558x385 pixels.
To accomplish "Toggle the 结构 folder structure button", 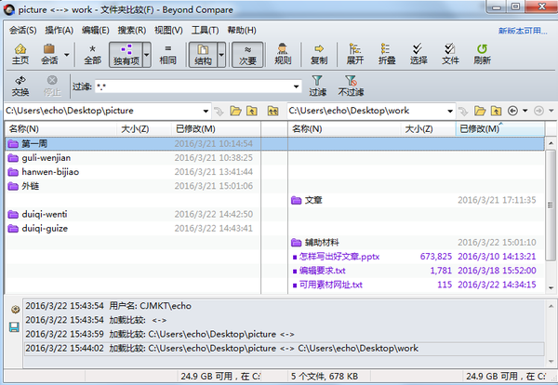I will point(203,55).
